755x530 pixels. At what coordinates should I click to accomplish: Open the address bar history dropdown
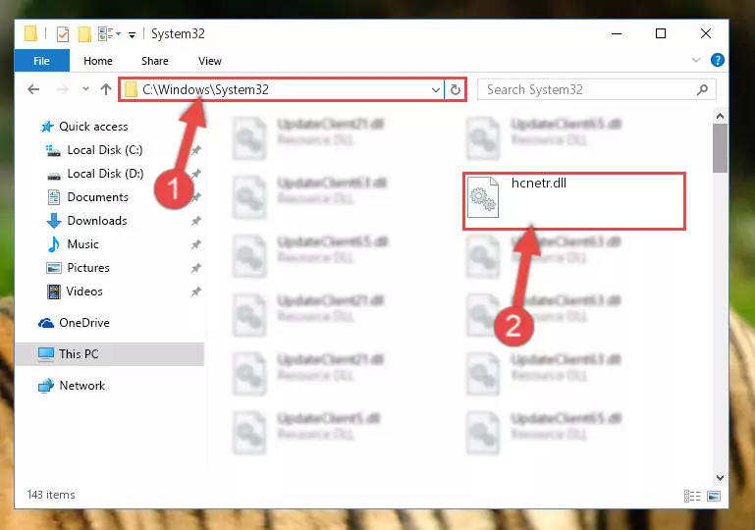click(435, 90)
